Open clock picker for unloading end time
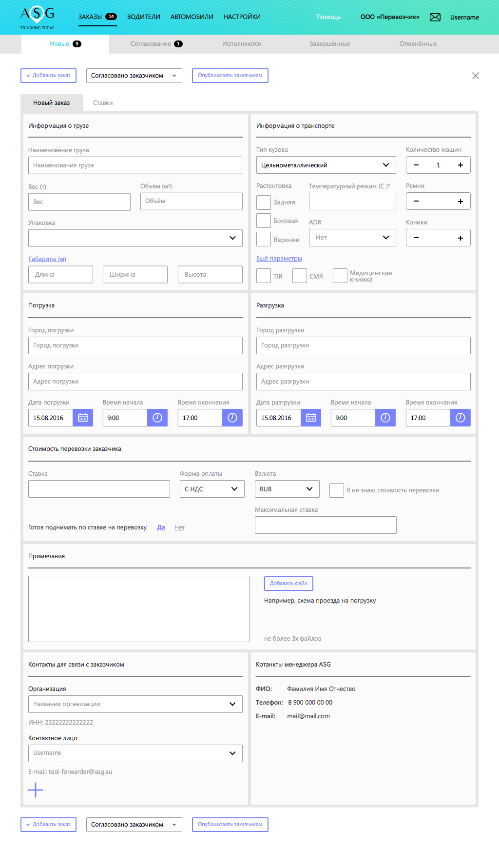 [461, 418]
